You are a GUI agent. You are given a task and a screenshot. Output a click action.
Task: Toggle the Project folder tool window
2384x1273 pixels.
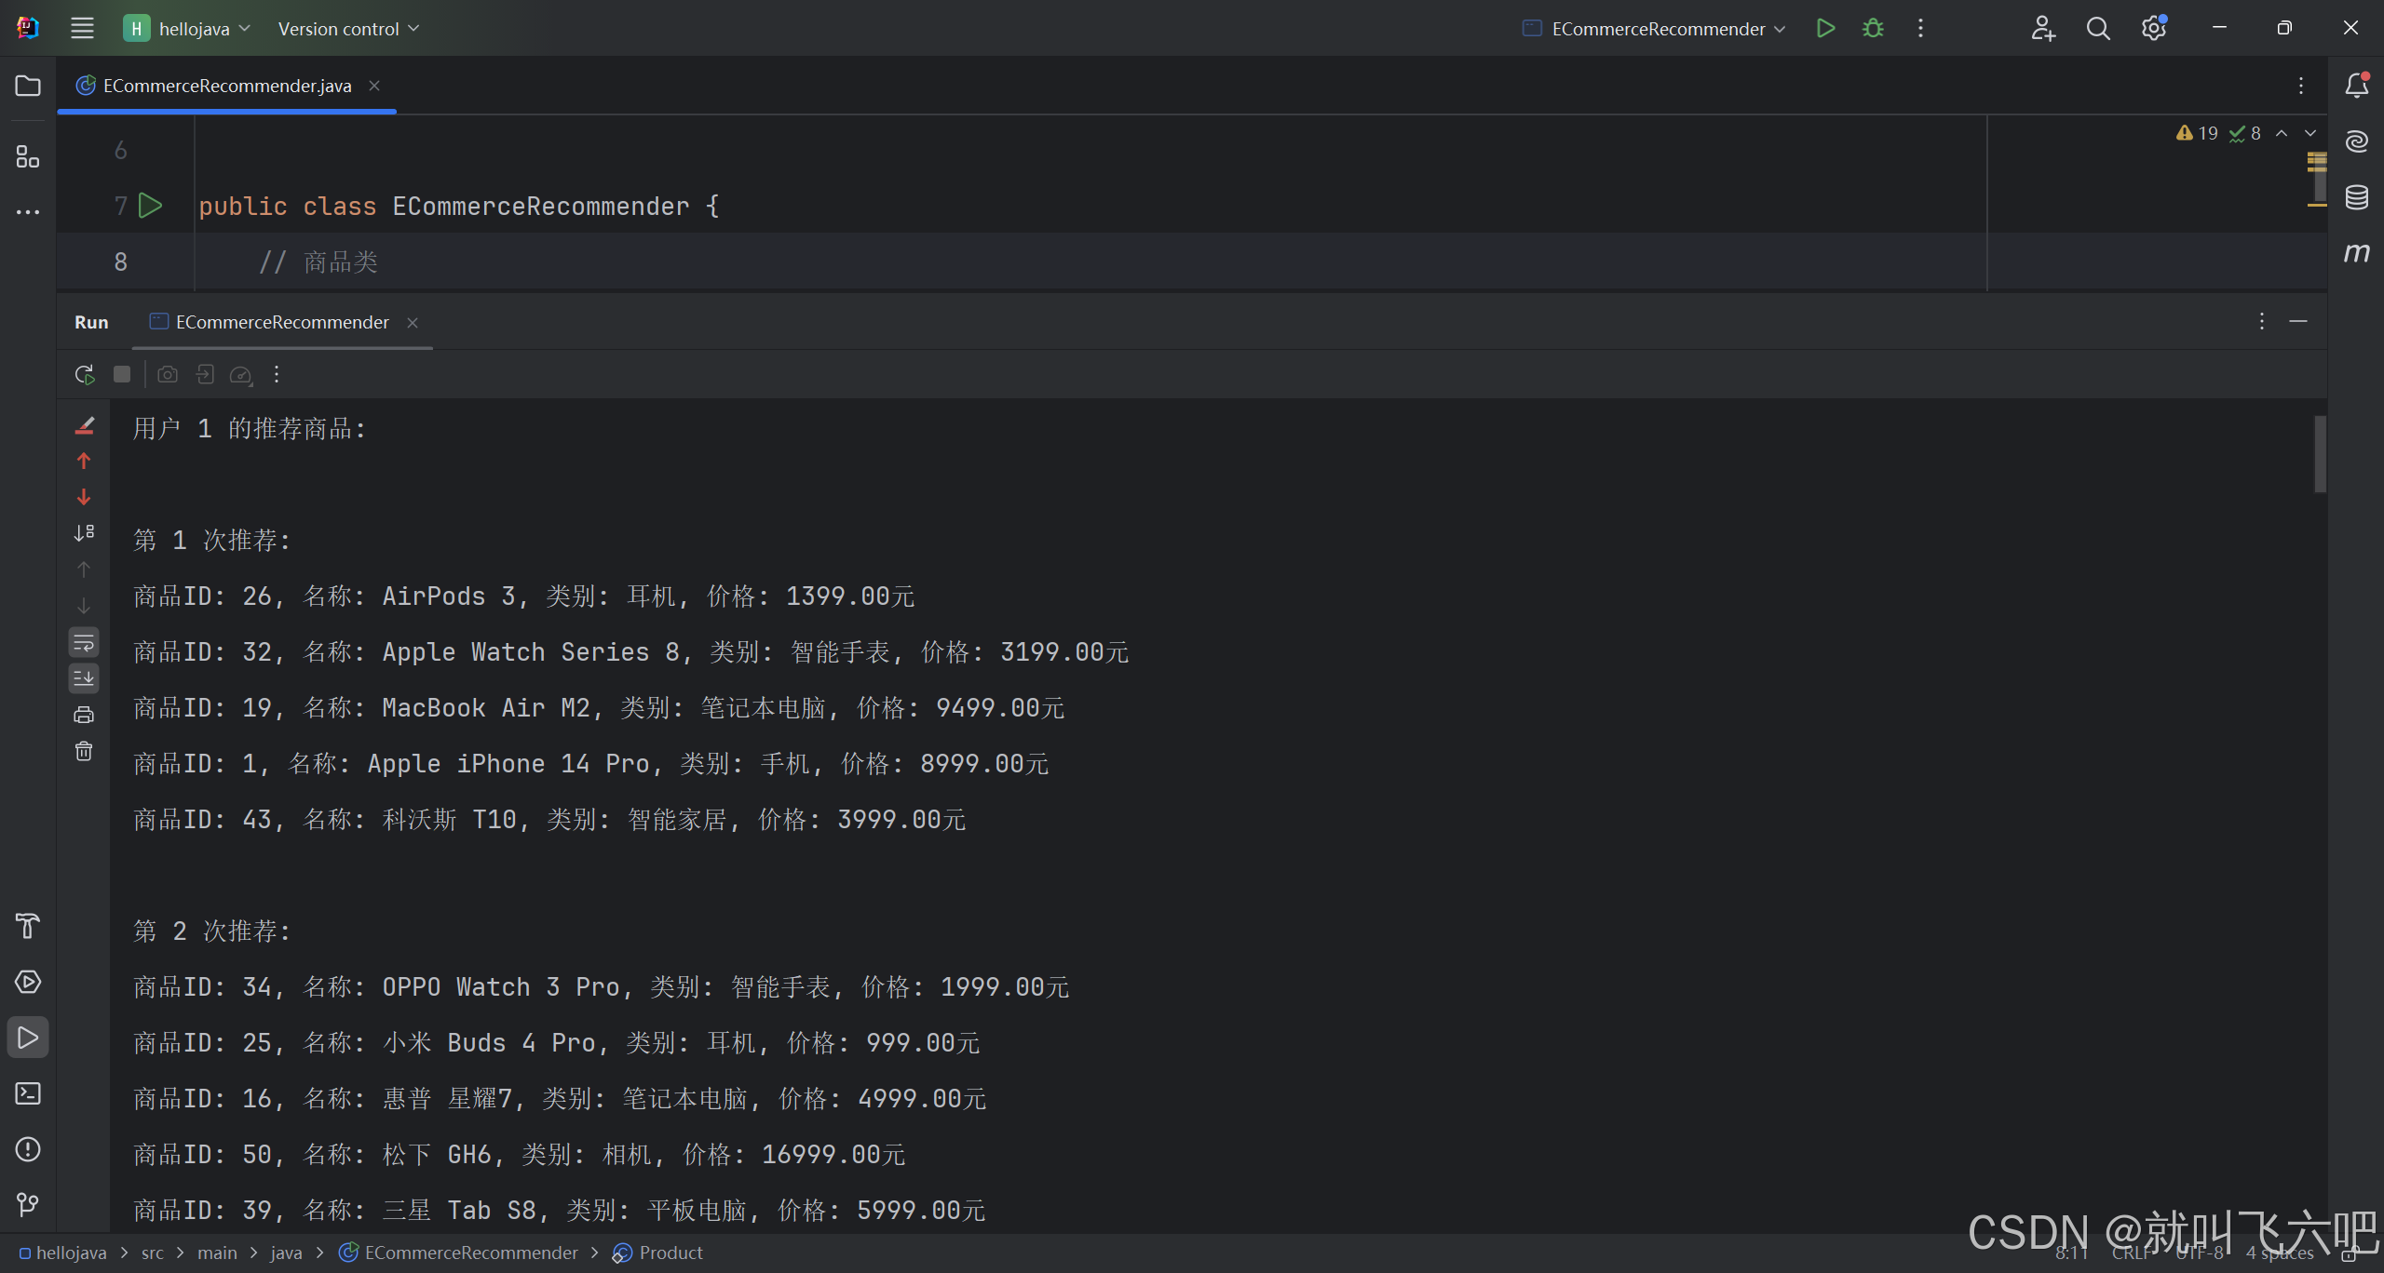[28, 86]
